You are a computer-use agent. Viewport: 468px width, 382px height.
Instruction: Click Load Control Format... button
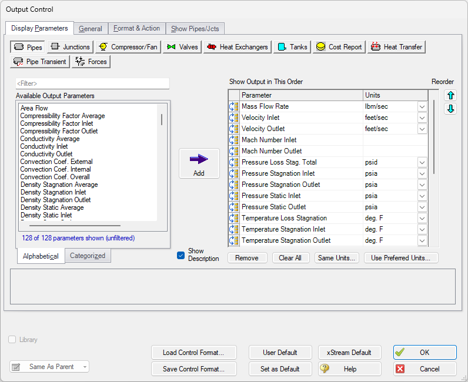[x=193, y=353]
